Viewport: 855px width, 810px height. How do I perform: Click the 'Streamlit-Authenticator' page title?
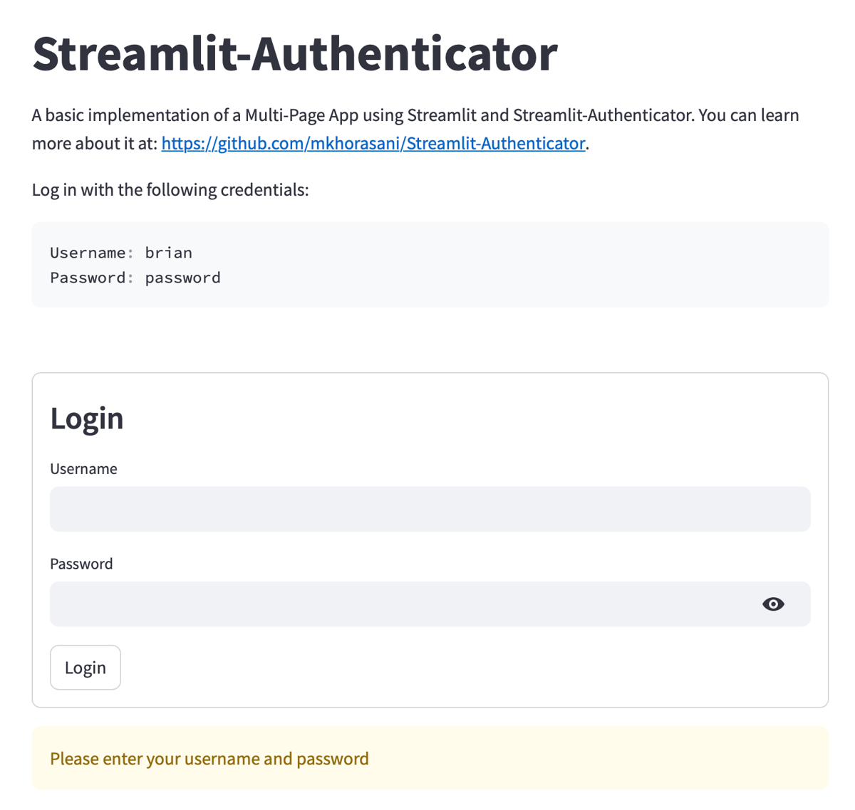point(294,53)
